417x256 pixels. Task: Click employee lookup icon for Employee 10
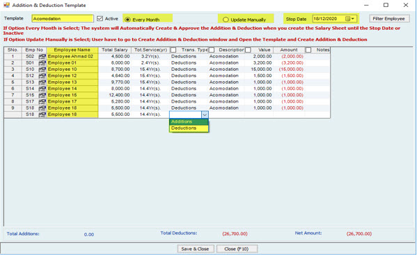tap(42, 69)
